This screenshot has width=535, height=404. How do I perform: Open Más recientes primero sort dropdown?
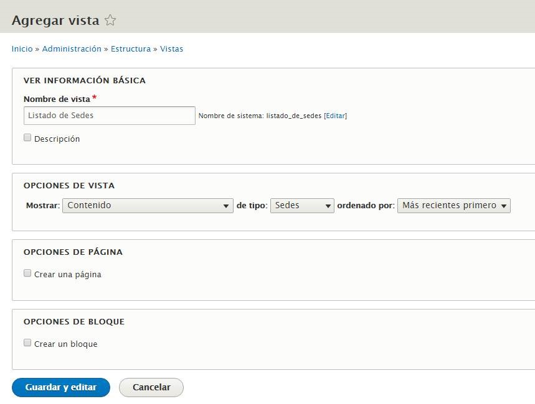(454, 205)
